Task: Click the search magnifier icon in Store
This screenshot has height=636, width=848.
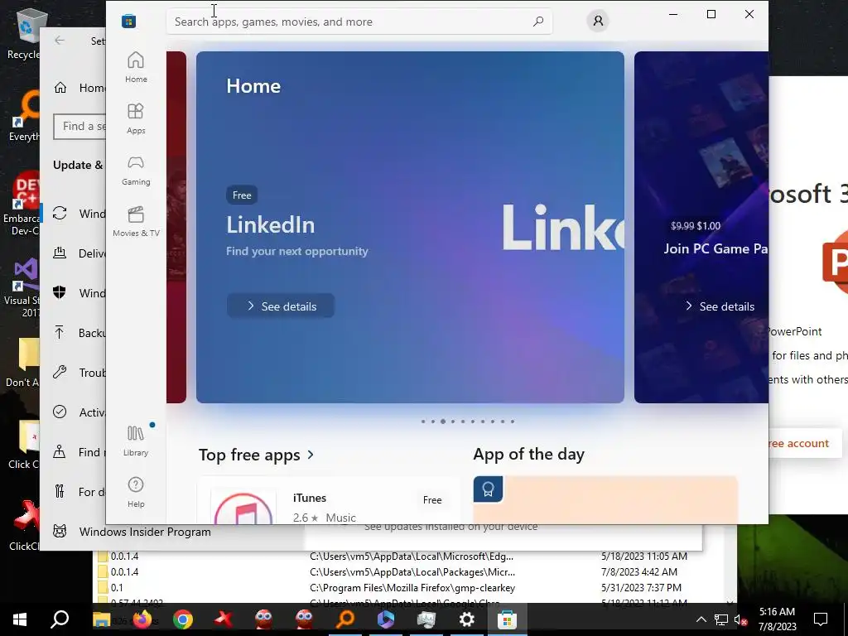Action: pos(538,22)
